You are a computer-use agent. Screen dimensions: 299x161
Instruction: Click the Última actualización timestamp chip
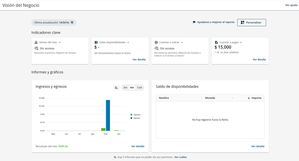(54, 23)
